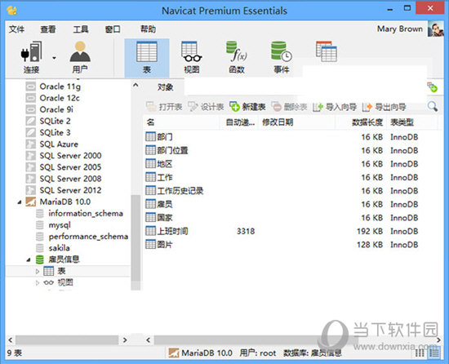449x364 pixels.
Task: Switch to list view in status bar
Action: [x=420, y=353]
